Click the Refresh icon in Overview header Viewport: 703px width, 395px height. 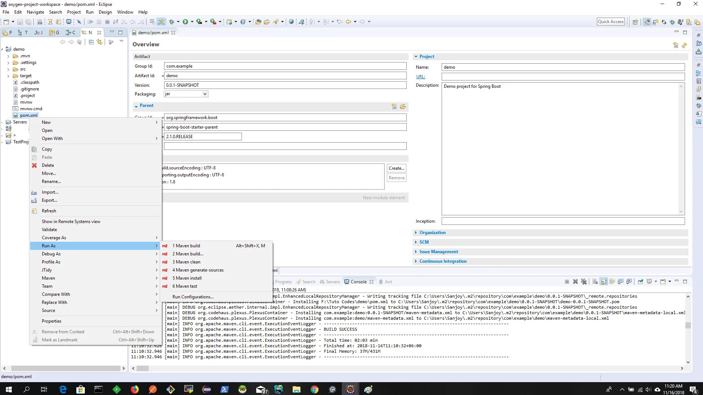tap(684, 45)
